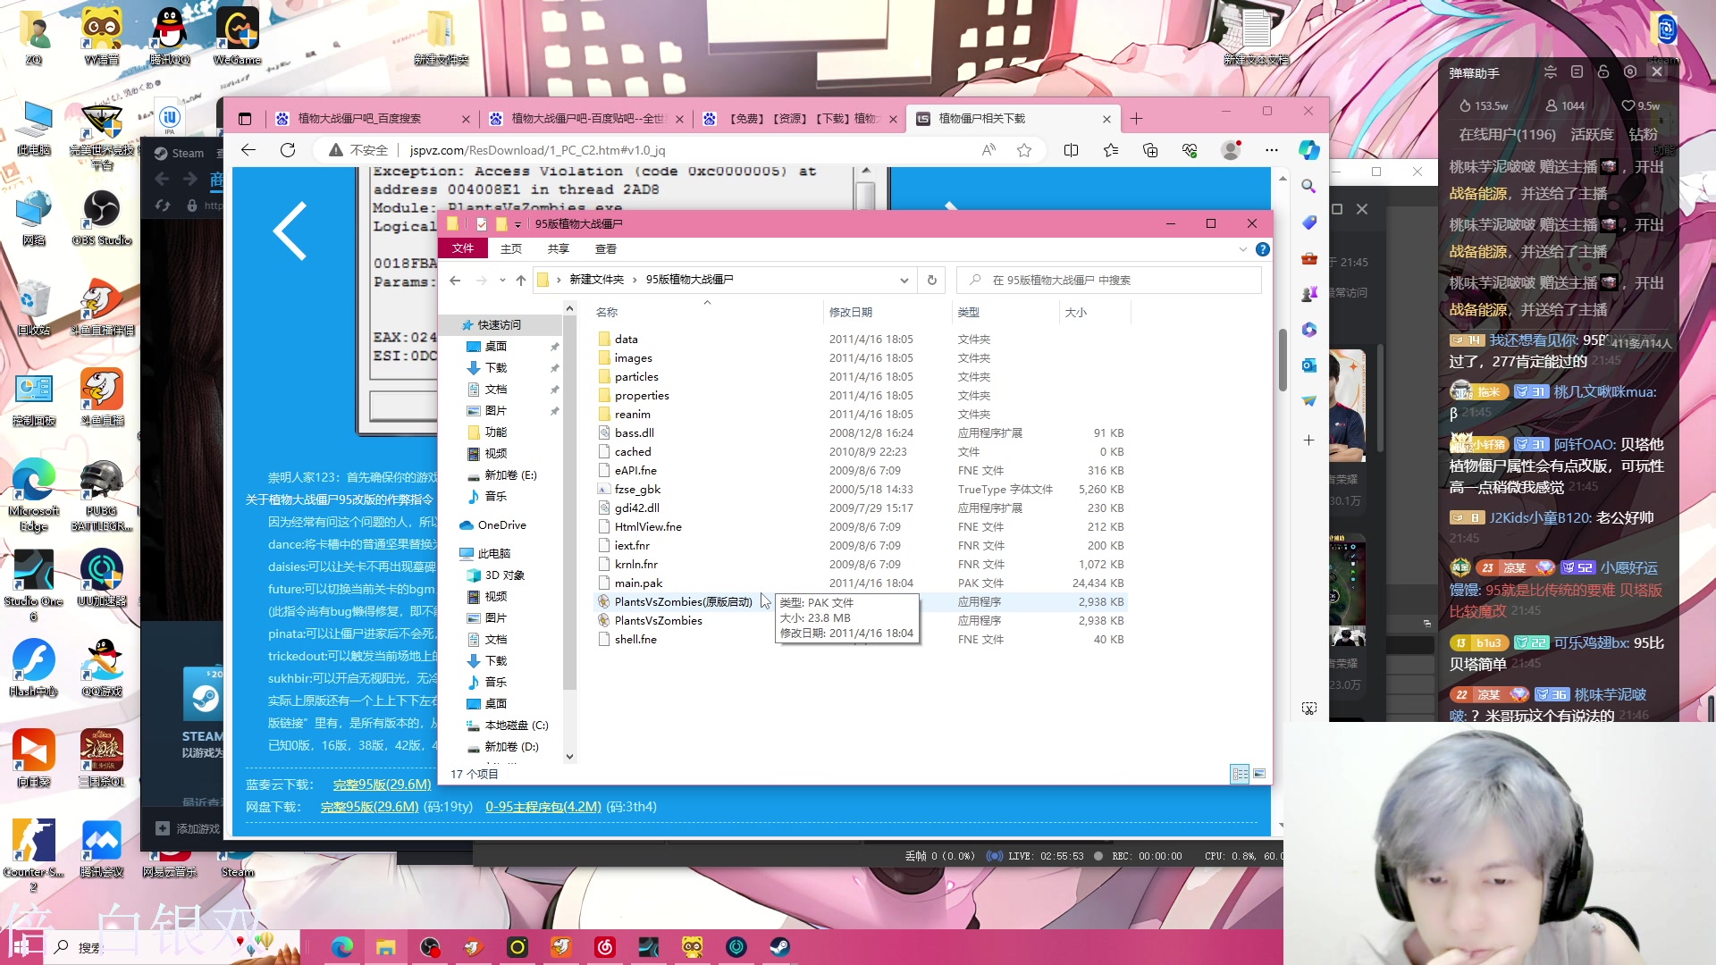Toggle split screen in Edge
This screenshot has width=1716, height=965.
(x=1071, y=150)
